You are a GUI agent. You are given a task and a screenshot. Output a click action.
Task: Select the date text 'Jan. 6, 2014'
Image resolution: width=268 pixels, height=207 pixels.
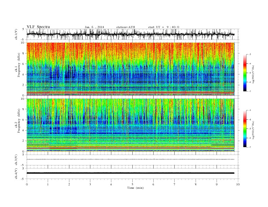[94, 27]
